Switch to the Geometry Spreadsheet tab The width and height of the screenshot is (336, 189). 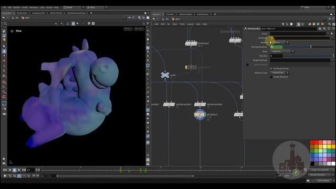pos(76,13)
